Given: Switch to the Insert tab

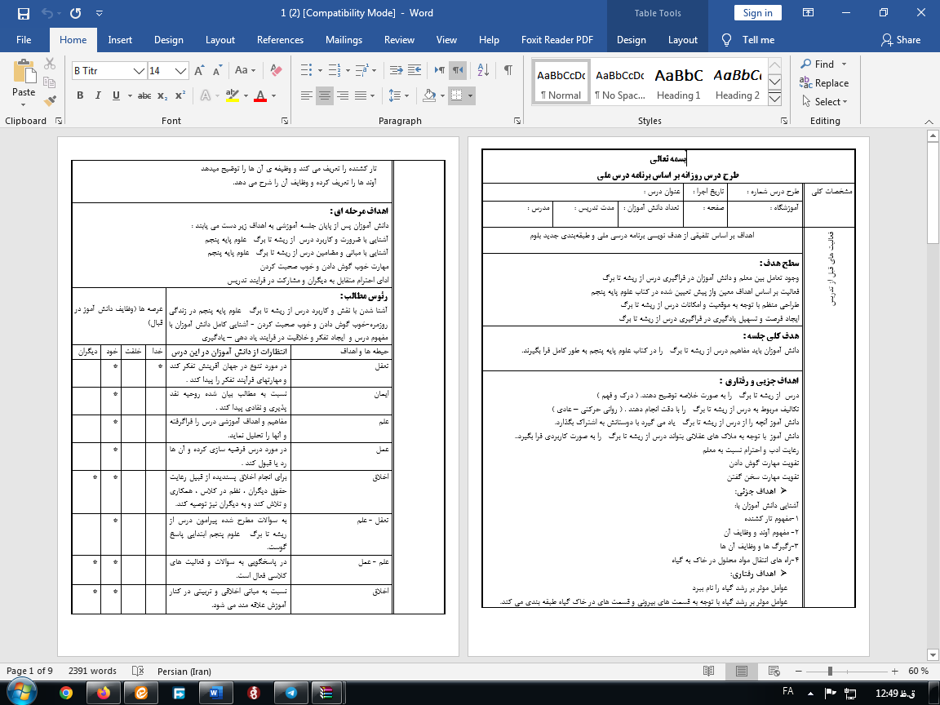Looking at the screenshot, I should click(x=120, y=39).
